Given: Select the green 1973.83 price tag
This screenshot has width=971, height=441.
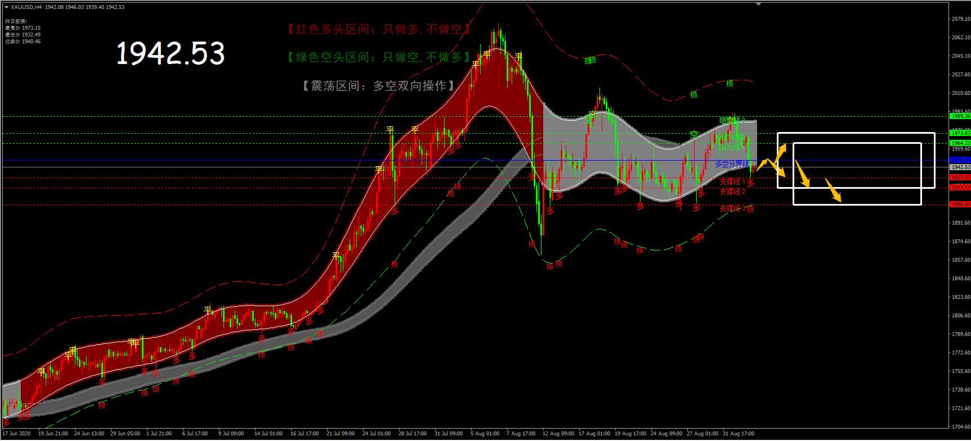Looking at the screenshot, I should [x=960, y=133].
